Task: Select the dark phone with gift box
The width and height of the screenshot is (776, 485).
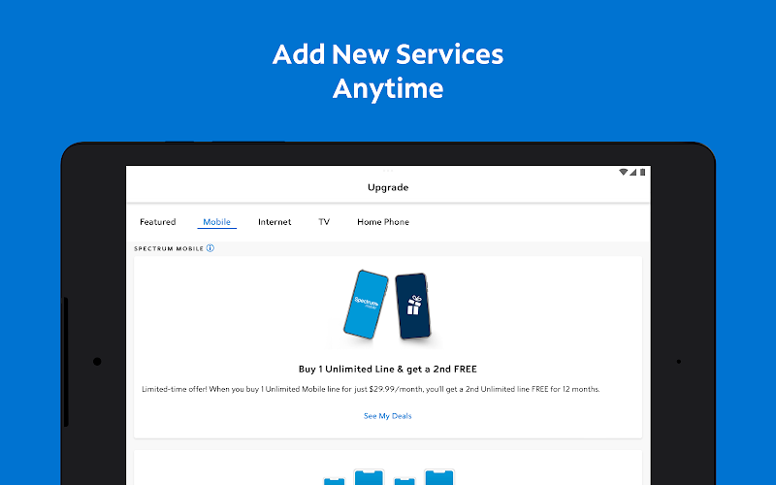Action: 413,306
